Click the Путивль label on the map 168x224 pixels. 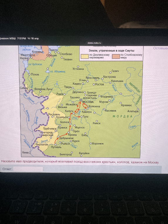click(56, 147)
